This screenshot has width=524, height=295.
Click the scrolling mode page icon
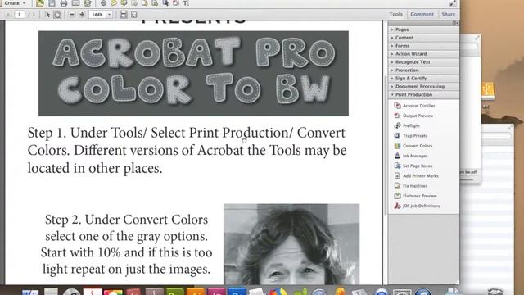click(124, 15)
